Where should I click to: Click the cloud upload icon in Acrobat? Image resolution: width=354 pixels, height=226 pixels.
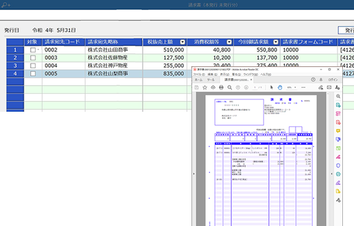(x=213, y=88)
